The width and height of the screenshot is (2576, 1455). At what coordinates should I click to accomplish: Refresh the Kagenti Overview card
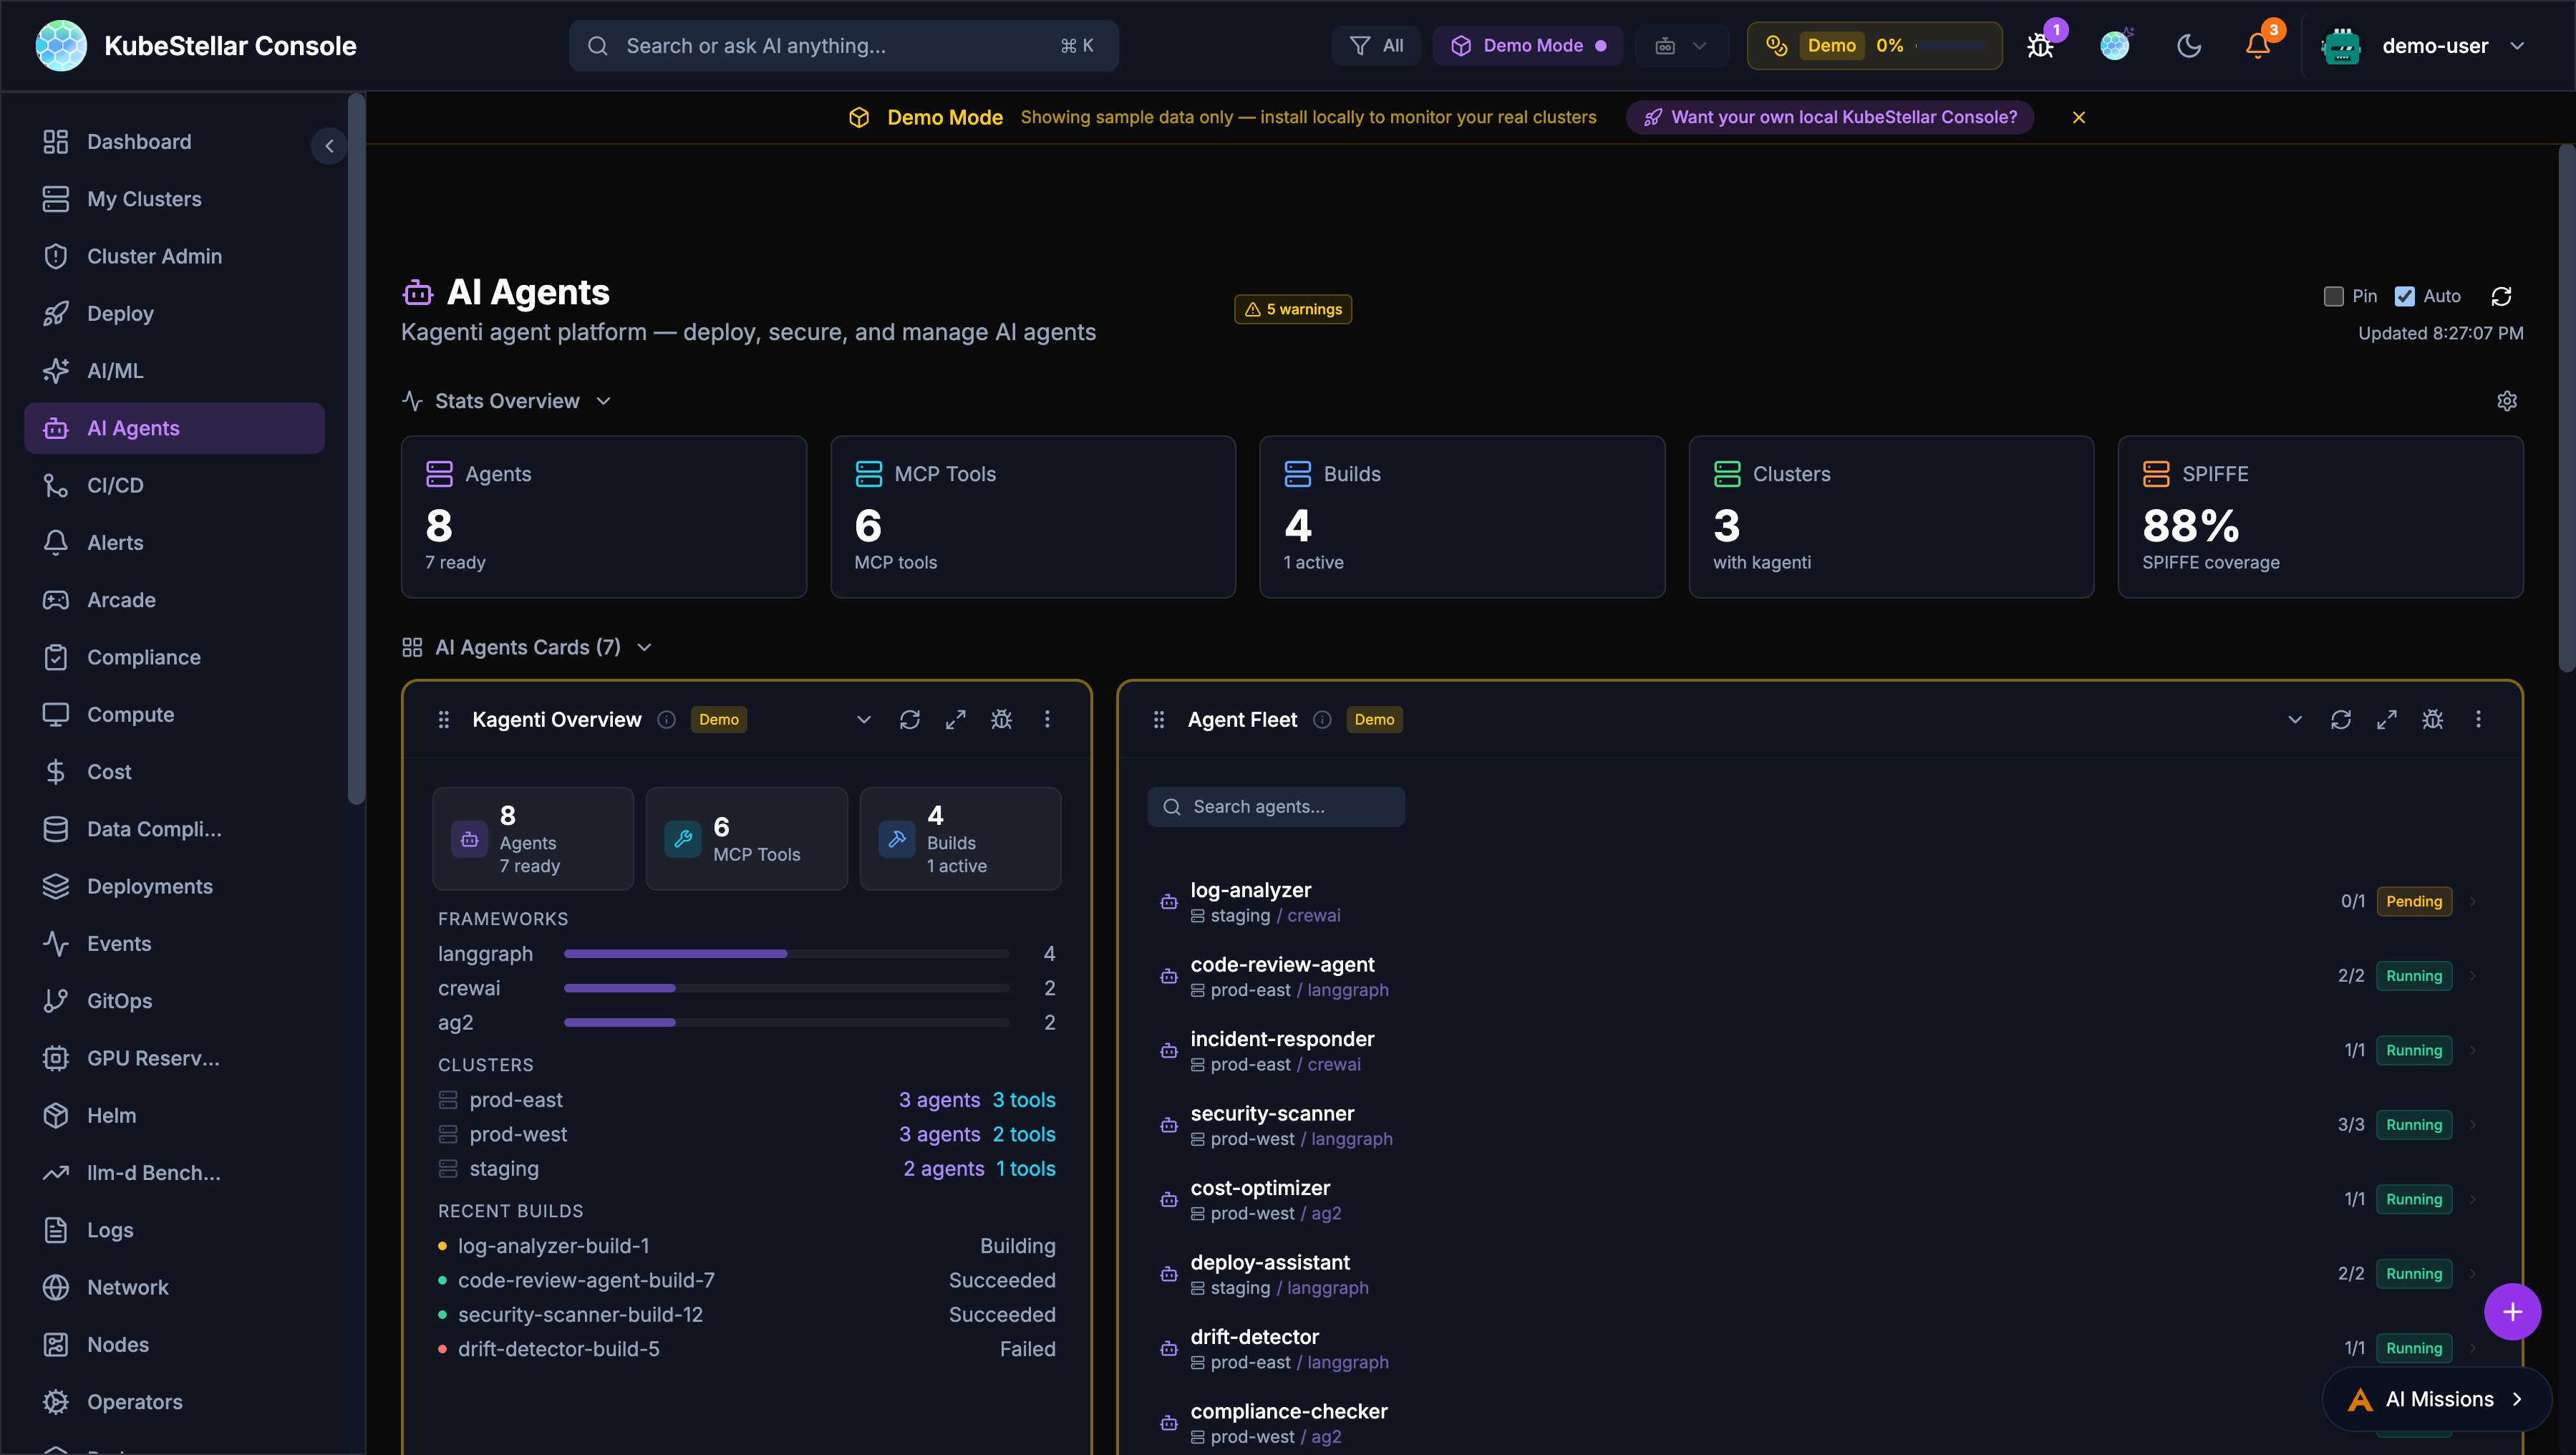tap(910, 719)
